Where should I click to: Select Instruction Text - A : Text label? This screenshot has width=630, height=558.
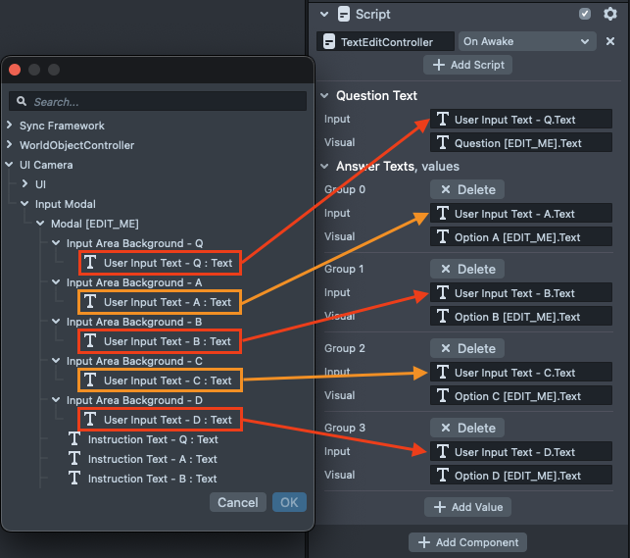(x=153, y=459)
